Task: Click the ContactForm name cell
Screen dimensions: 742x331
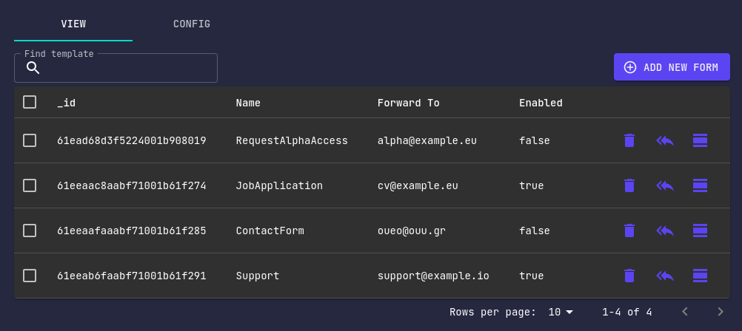Action: tap(270, 231)
